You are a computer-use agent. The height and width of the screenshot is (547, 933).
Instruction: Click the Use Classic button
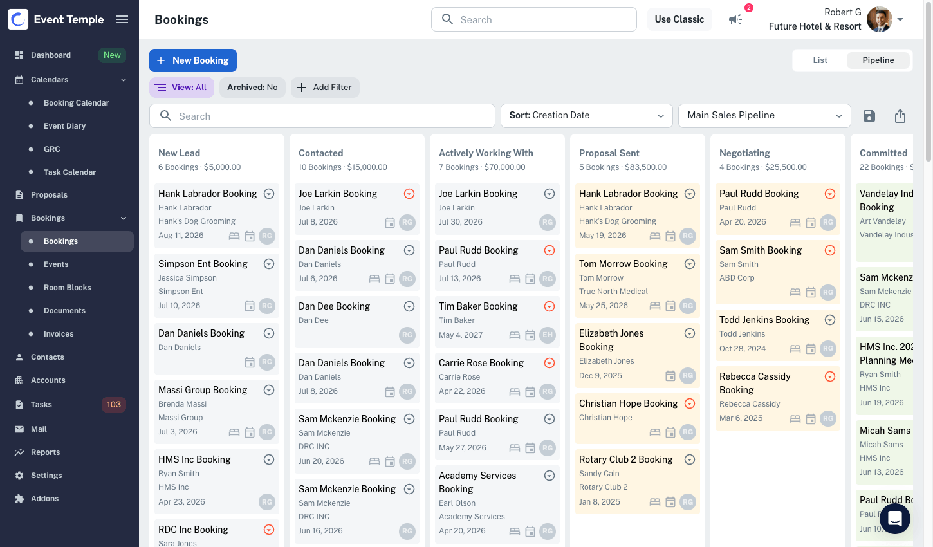click(679, 19)
